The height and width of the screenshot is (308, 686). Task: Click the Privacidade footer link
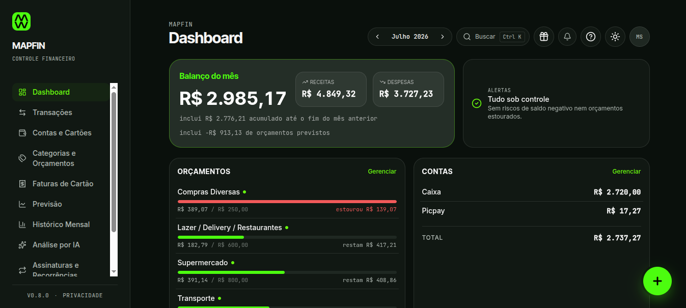[x=83, y=295]
